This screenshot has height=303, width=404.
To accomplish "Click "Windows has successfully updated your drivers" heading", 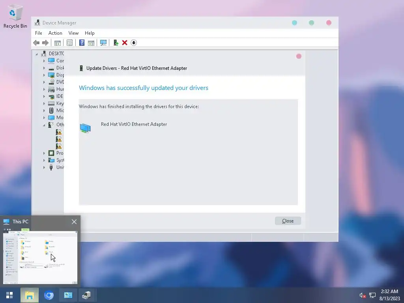I will (144, 88).
